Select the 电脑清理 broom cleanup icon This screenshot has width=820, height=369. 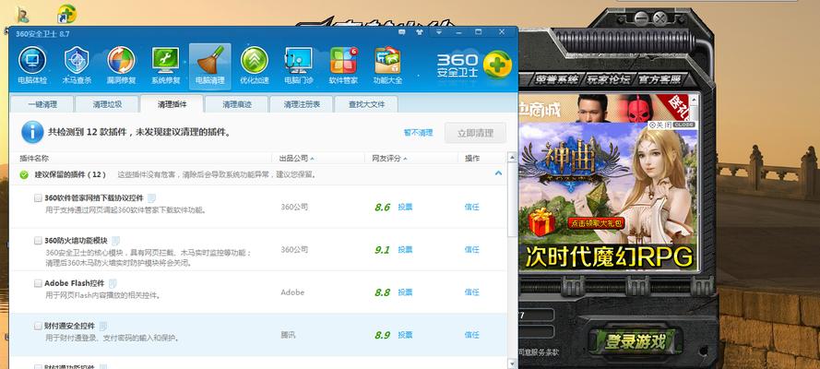[x=210, y=65]
